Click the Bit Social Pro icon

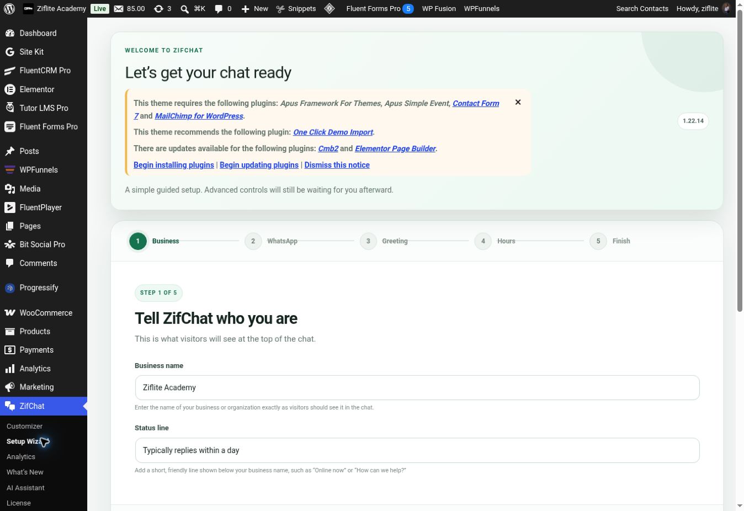pos(9,244)
